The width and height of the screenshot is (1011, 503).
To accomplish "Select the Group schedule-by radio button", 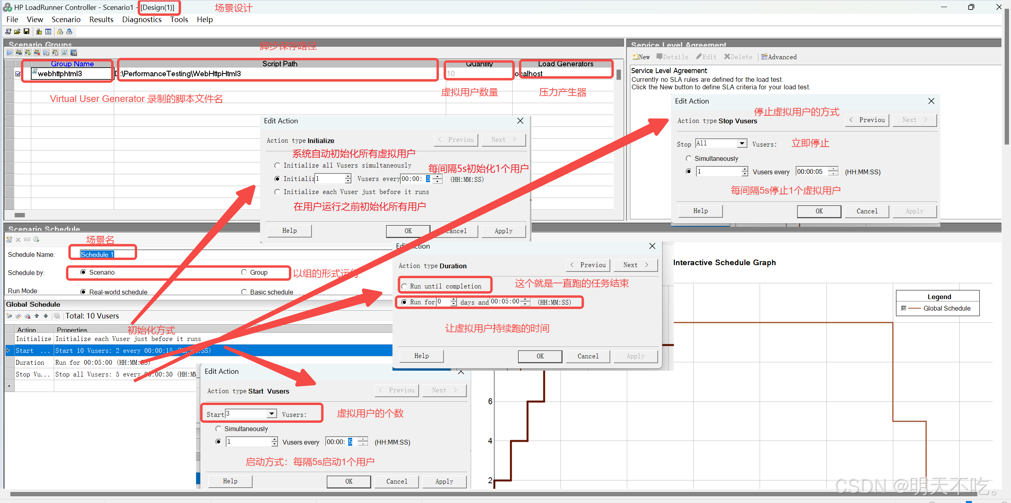I will [244, 272].
